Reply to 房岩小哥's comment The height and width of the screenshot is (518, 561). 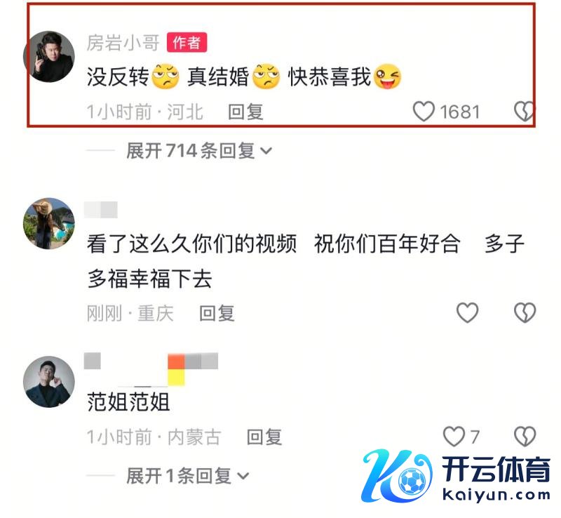(246, 112)
